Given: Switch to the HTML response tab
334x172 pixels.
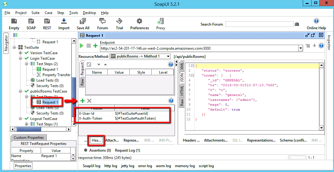Looking at the screenshot, I should tap(182, 90).
